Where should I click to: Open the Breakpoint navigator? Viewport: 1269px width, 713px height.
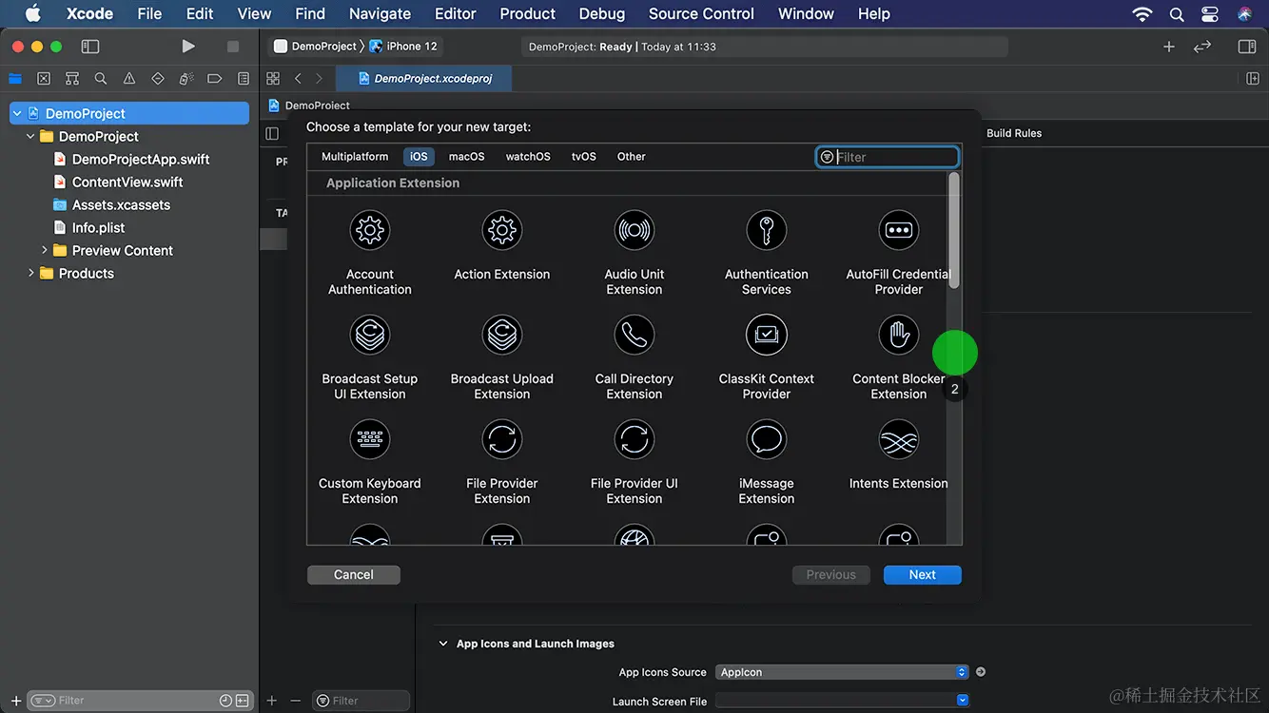coord(215,79)
